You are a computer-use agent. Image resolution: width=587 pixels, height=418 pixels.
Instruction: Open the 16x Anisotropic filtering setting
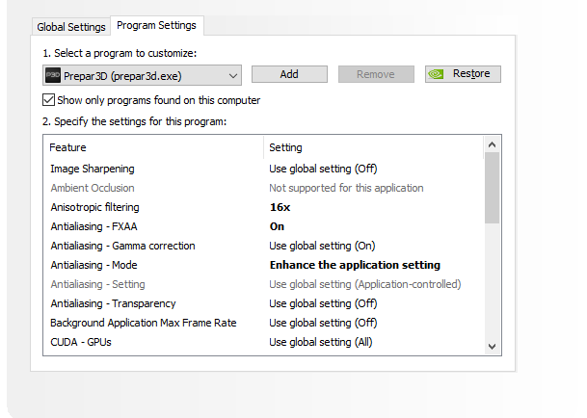click(280, 207)
